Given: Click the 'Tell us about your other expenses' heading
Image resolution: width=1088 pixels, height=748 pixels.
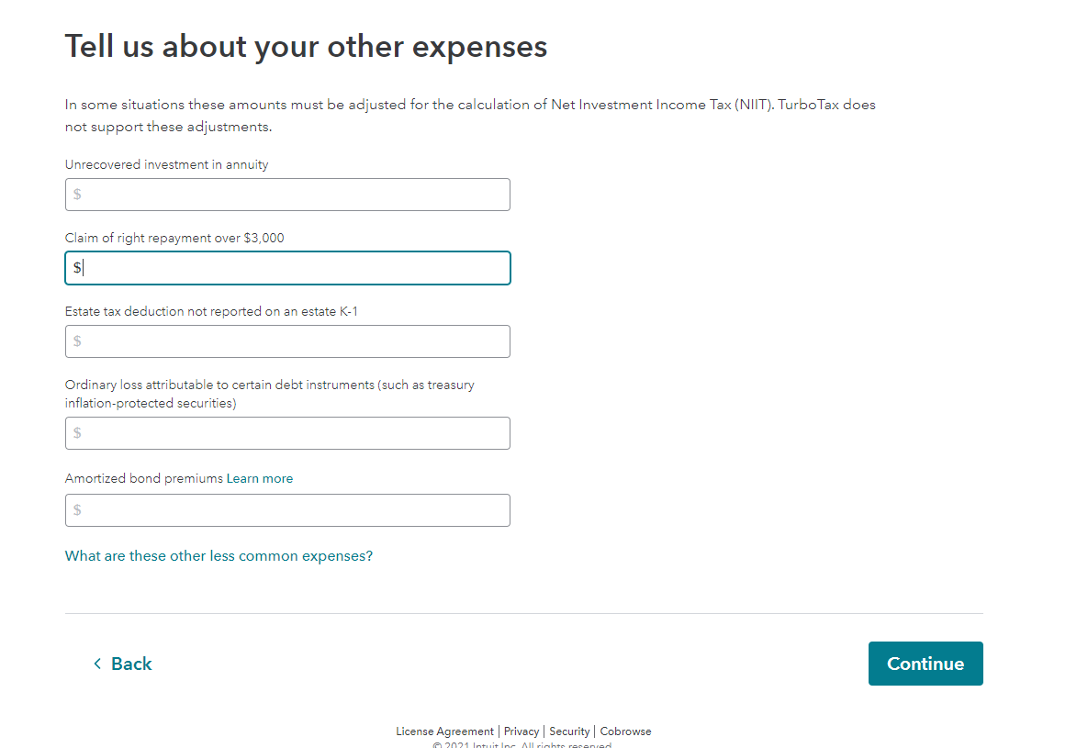Looking at the screenshot, I should click(306, 46).
